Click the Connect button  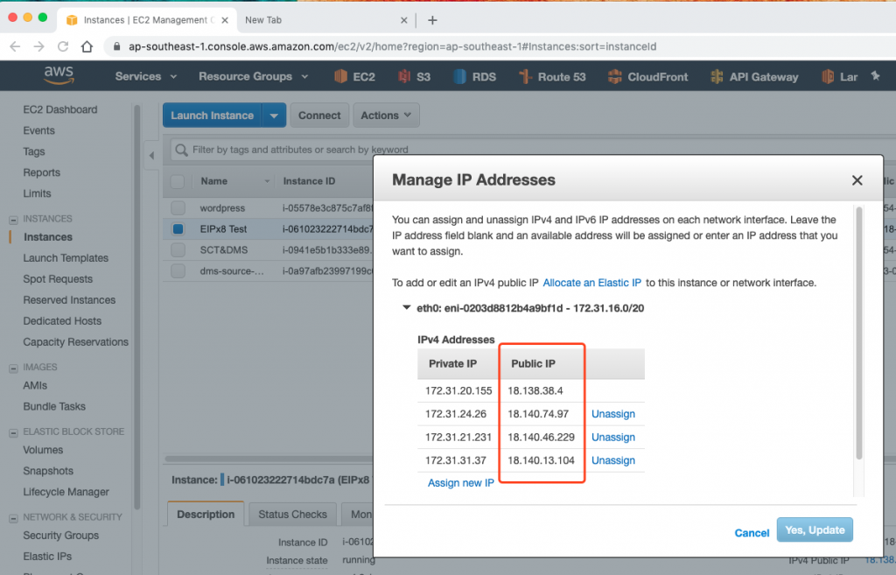[319, 116]
